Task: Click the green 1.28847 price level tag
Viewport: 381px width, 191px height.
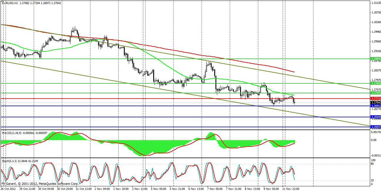Action: pos(375,59)
